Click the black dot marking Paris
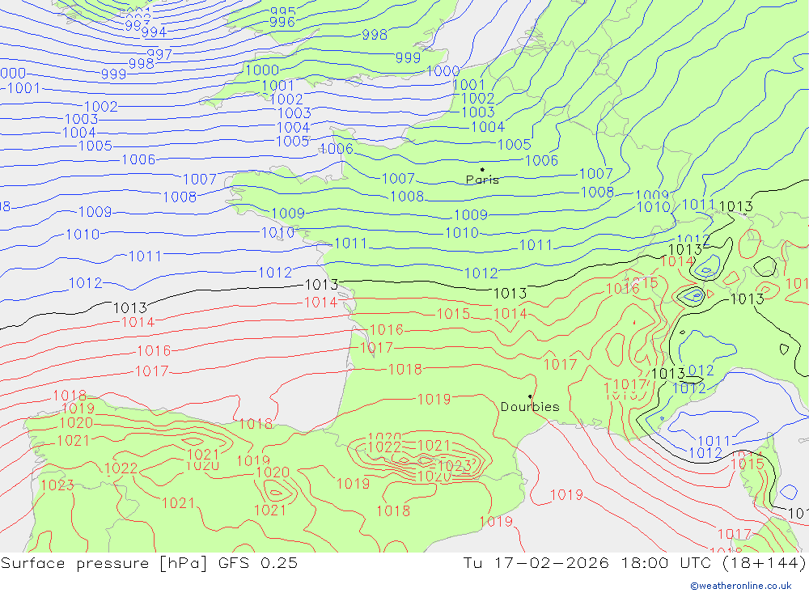The height and width of the screenshot is (593, 809). click(482, 169)
